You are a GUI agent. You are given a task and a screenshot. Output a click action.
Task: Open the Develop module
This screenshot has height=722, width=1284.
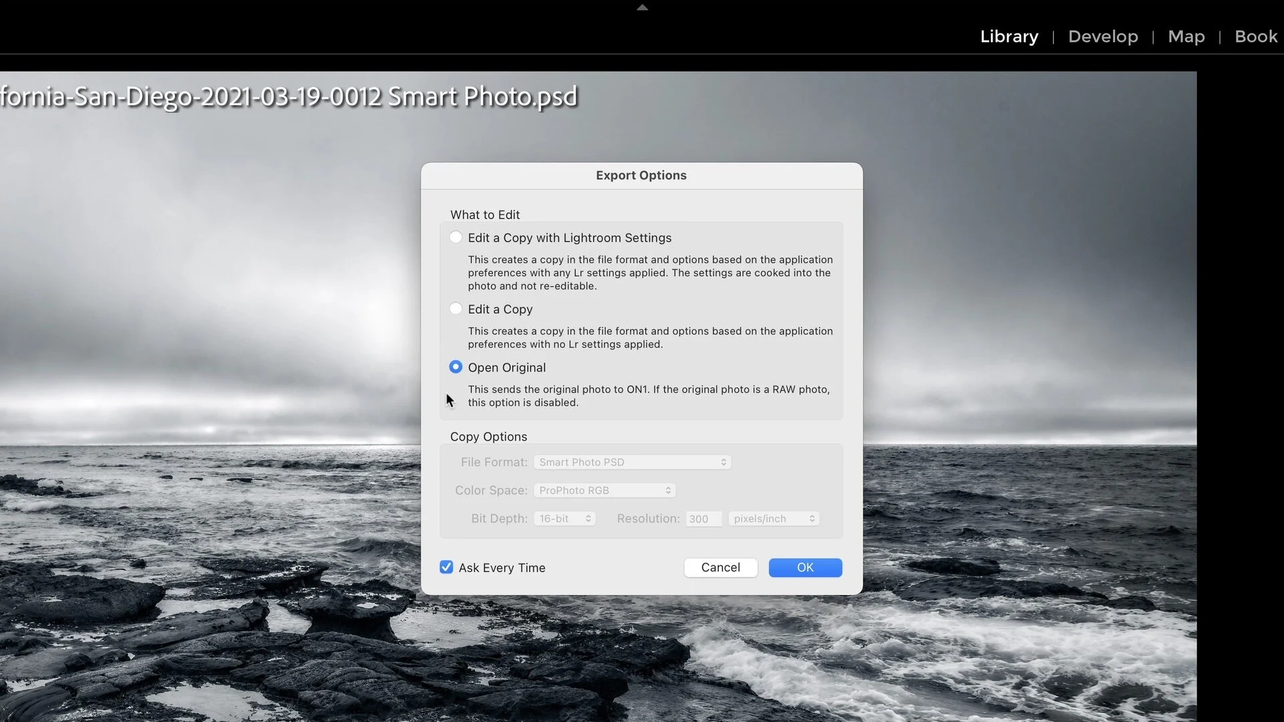[1103, 37]
